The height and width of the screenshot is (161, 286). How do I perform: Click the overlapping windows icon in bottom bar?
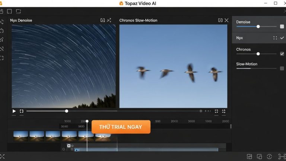pyautogui.click(x=259, y=157)
